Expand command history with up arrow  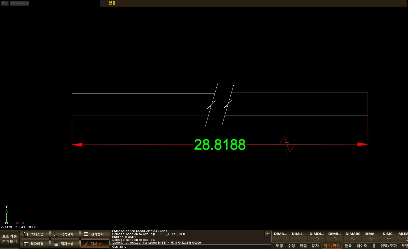(267, 233)
